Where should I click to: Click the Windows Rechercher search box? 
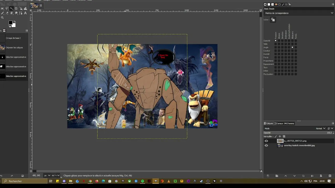[24, 181]
